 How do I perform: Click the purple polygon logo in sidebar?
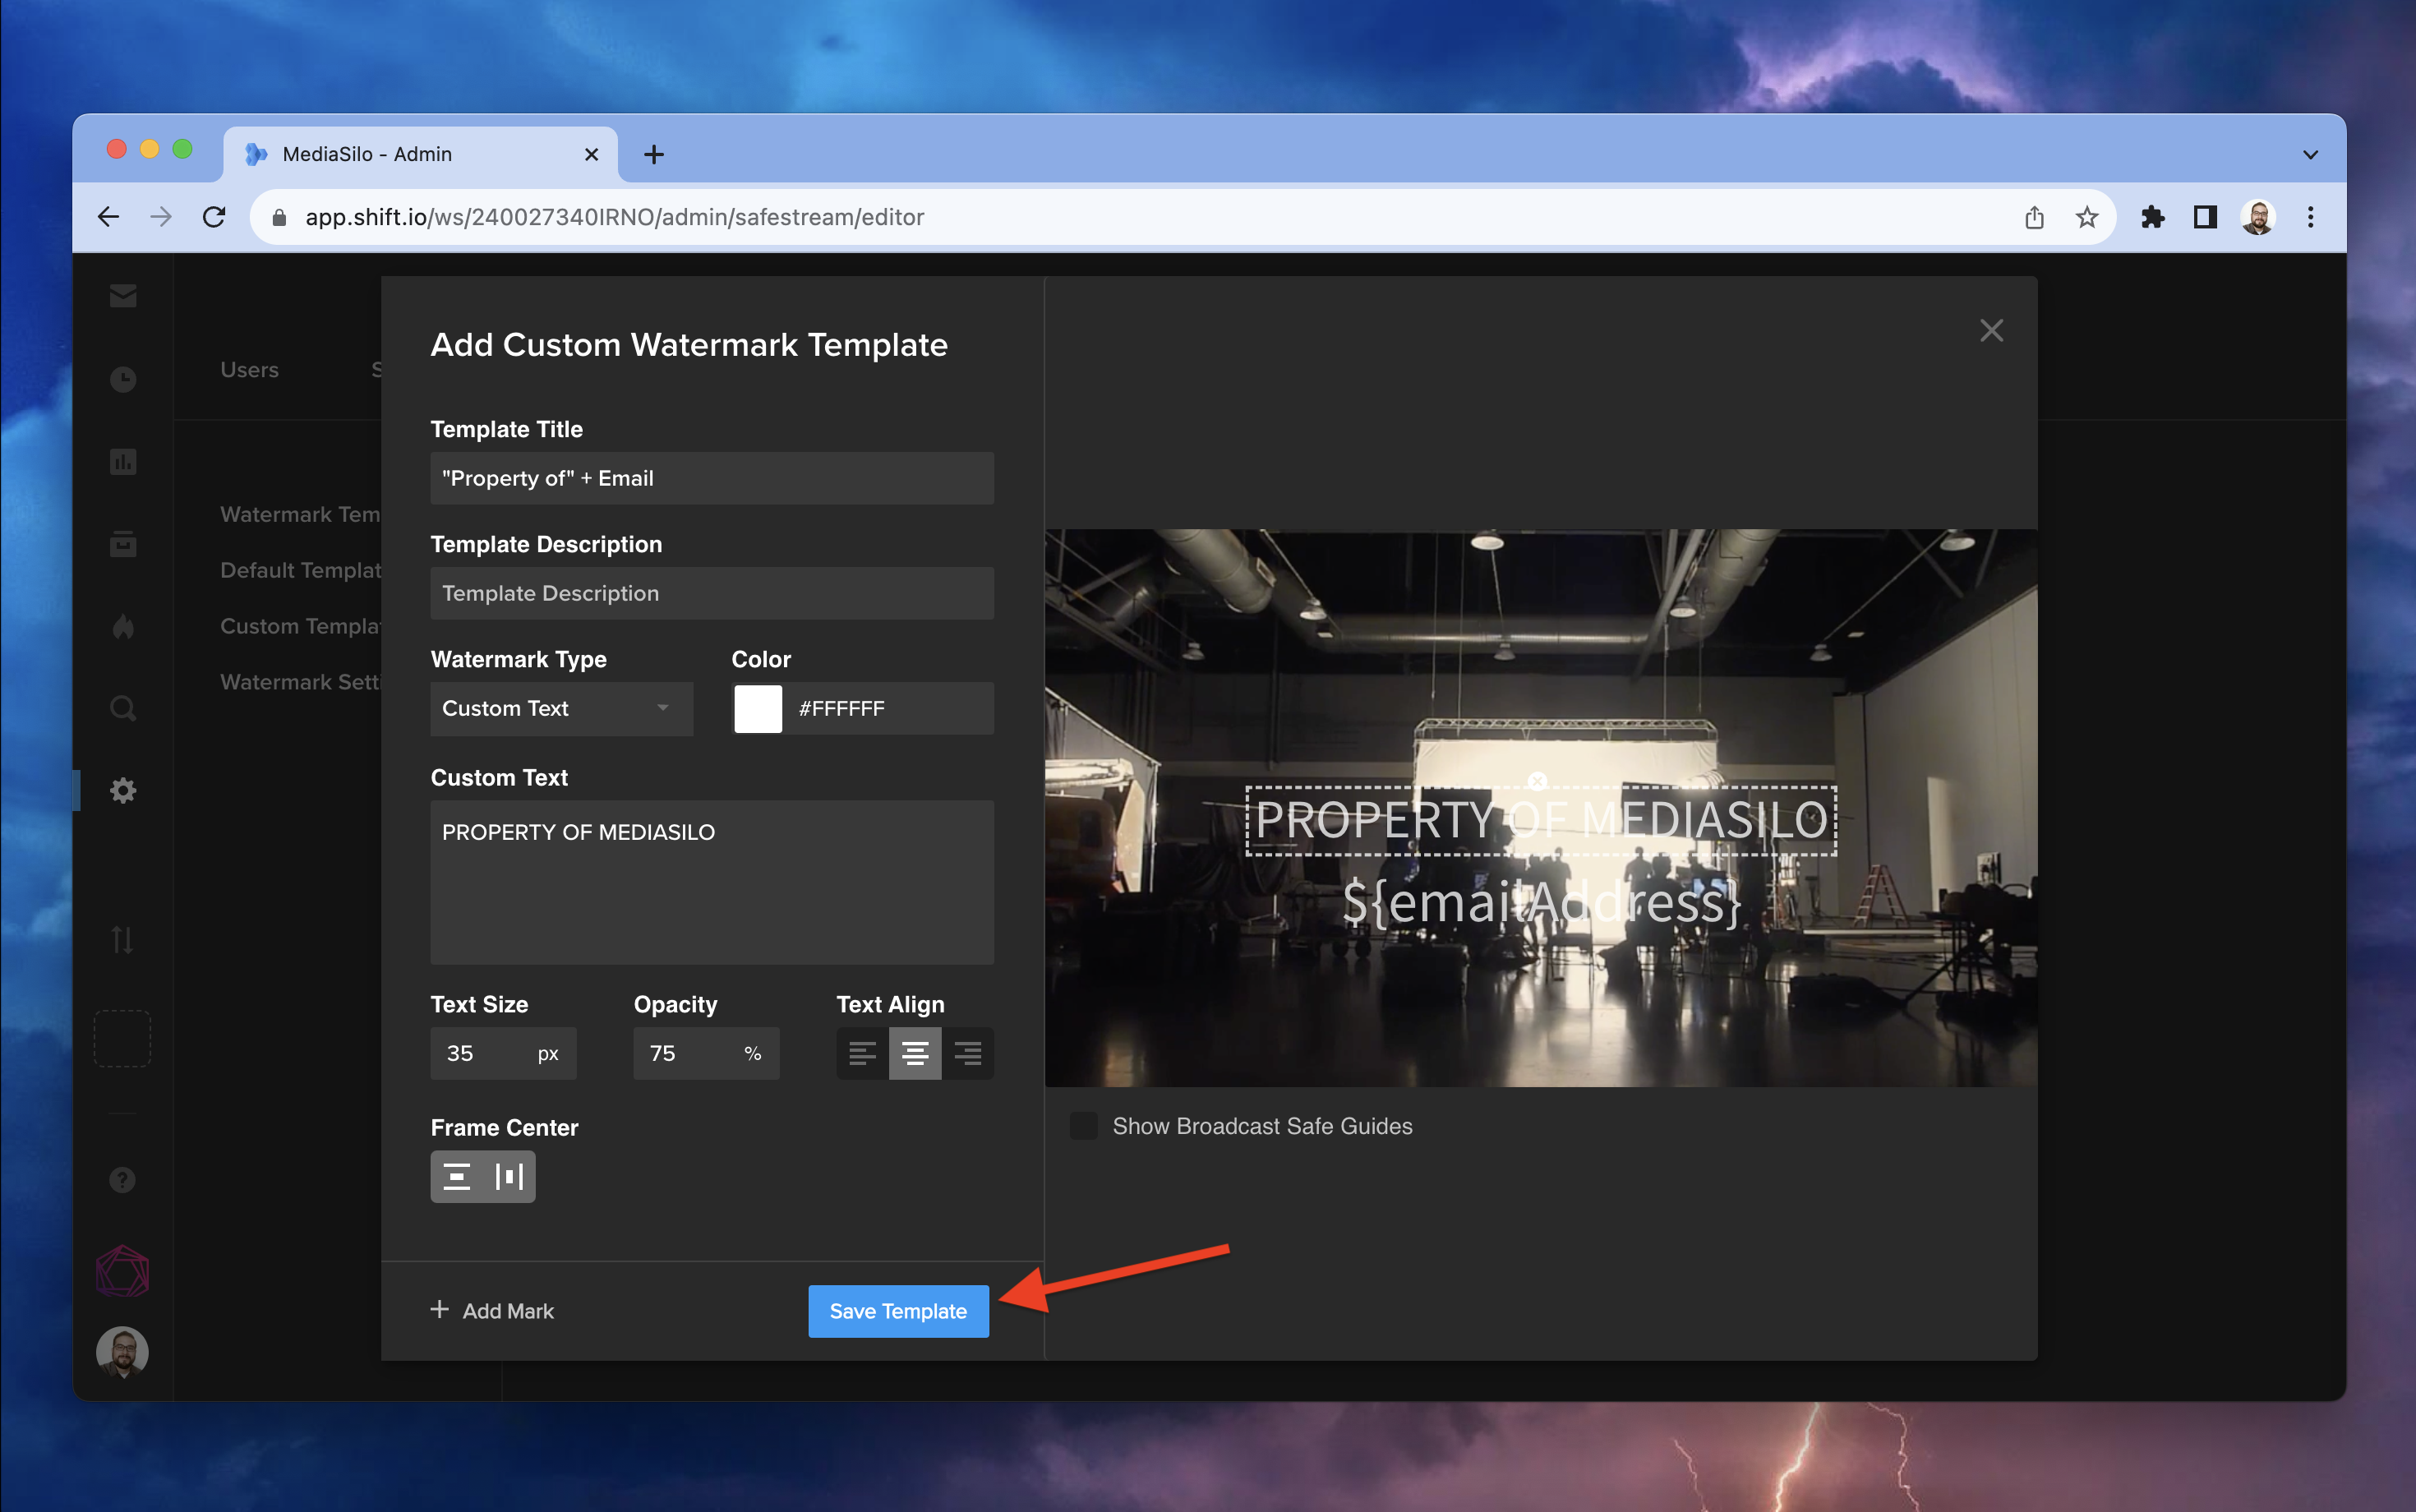tap(122, 1271)
